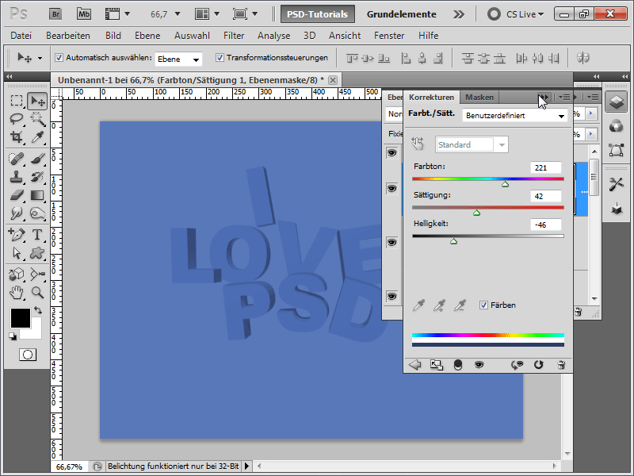Switch to the Masken tab
Viewport: 634px width, 476px height.
pyautogui.click(x=479, y=97)
